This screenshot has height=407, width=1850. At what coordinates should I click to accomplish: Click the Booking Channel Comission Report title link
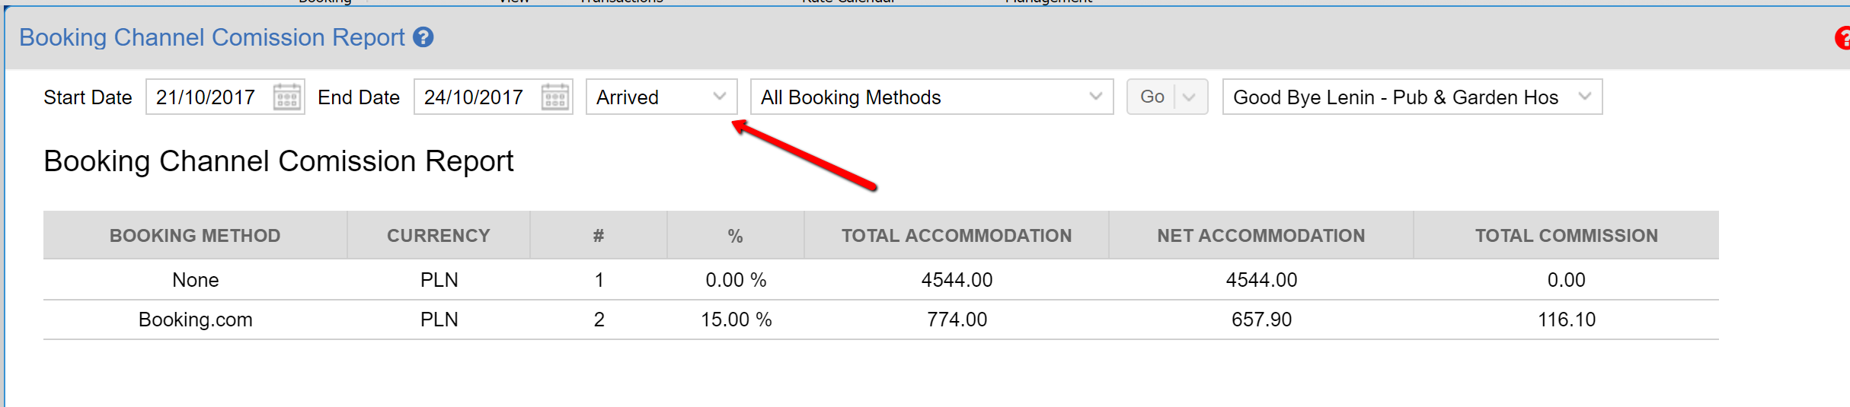point(212,37)
